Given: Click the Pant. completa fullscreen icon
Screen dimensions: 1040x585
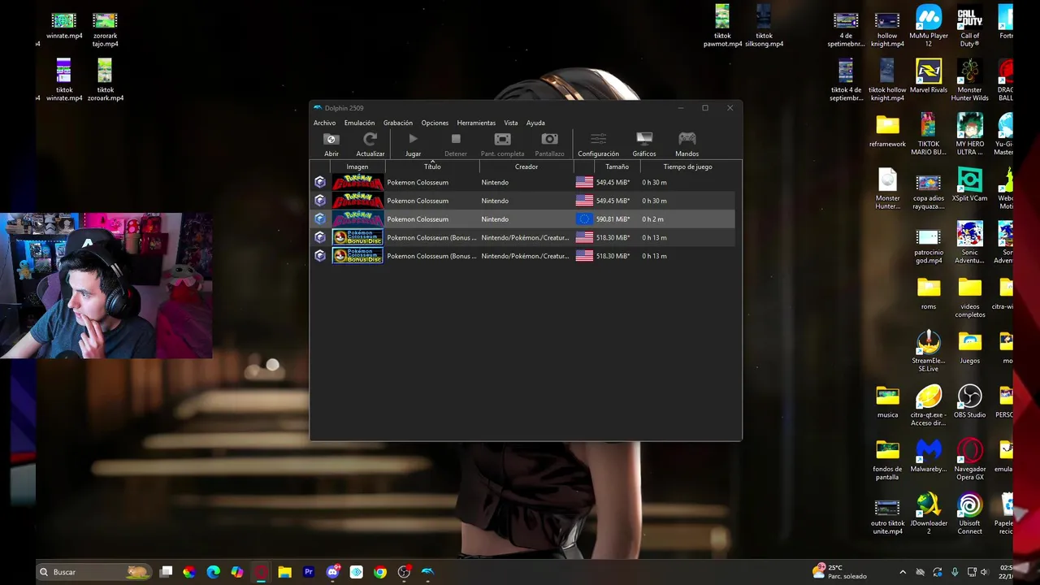Looking at the screenshot, I should pos(502,140).
